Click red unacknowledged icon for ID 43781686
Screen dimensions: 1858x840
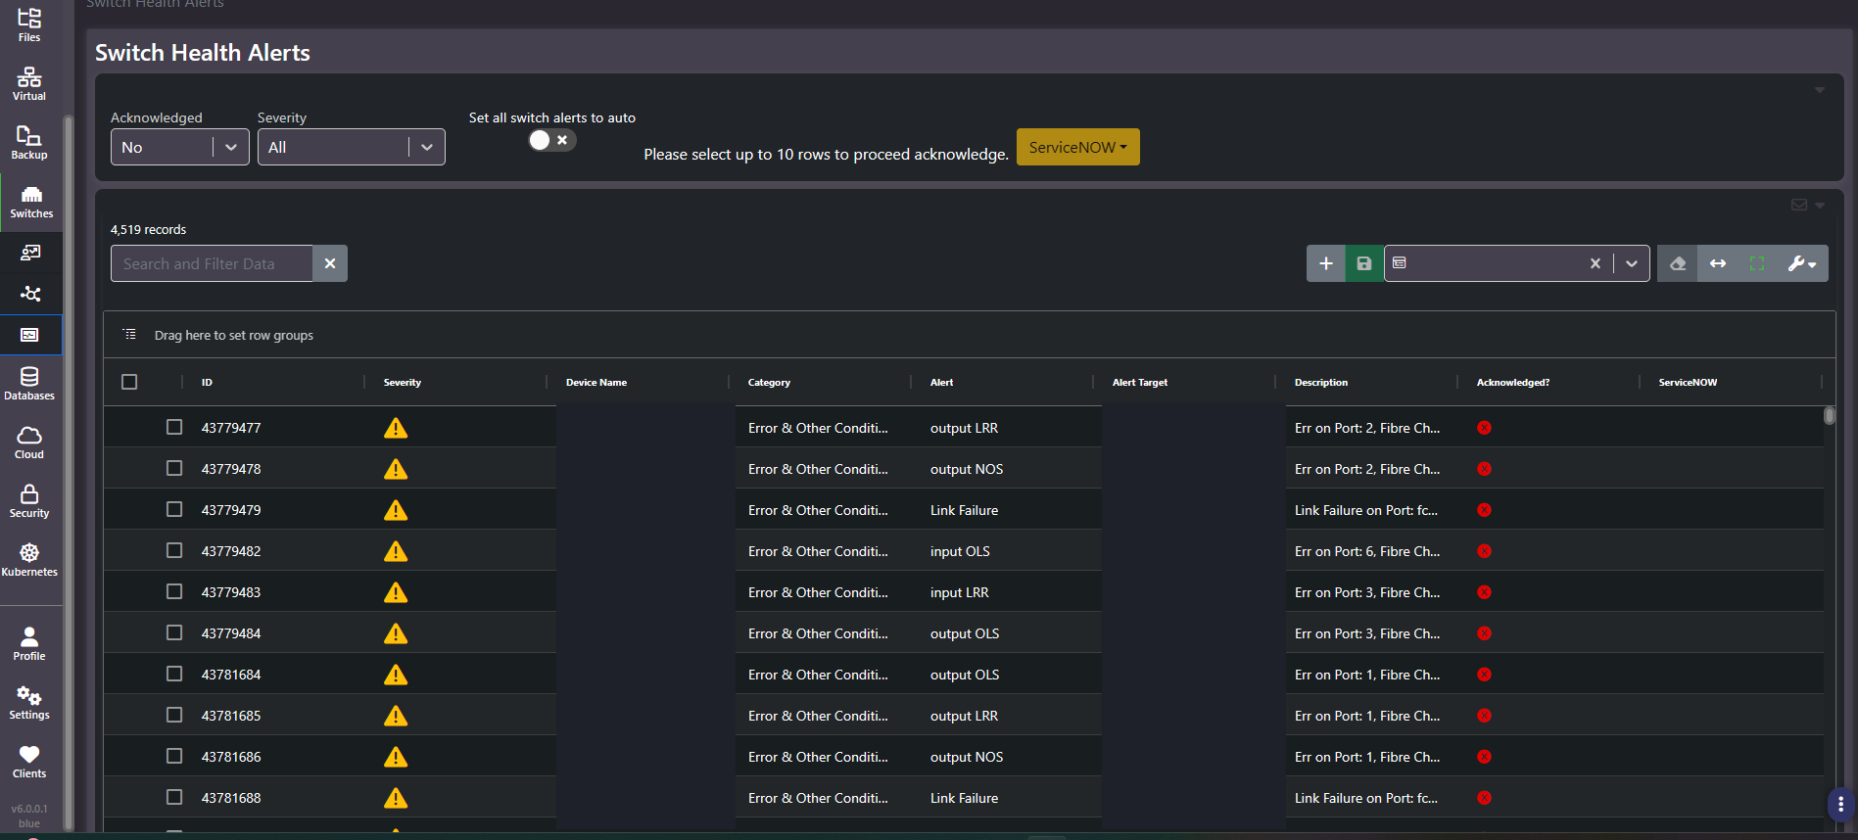pyautogui.click(x=1484, y=757)
